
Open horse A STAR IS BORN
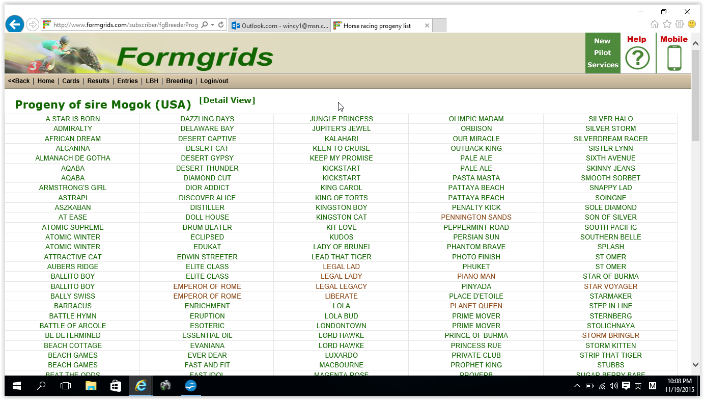coord(73,119)
